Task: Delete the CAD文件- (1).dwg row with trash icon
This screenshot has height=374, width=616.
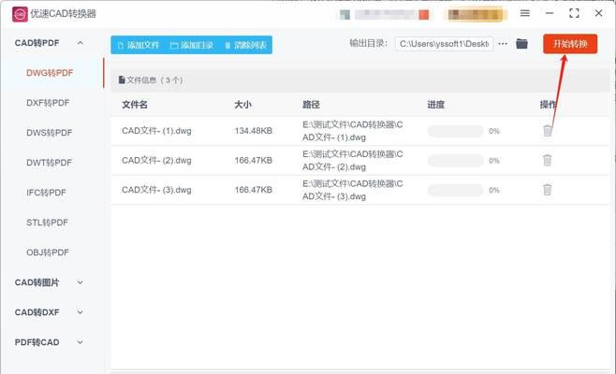Action: tap(548, 130)
